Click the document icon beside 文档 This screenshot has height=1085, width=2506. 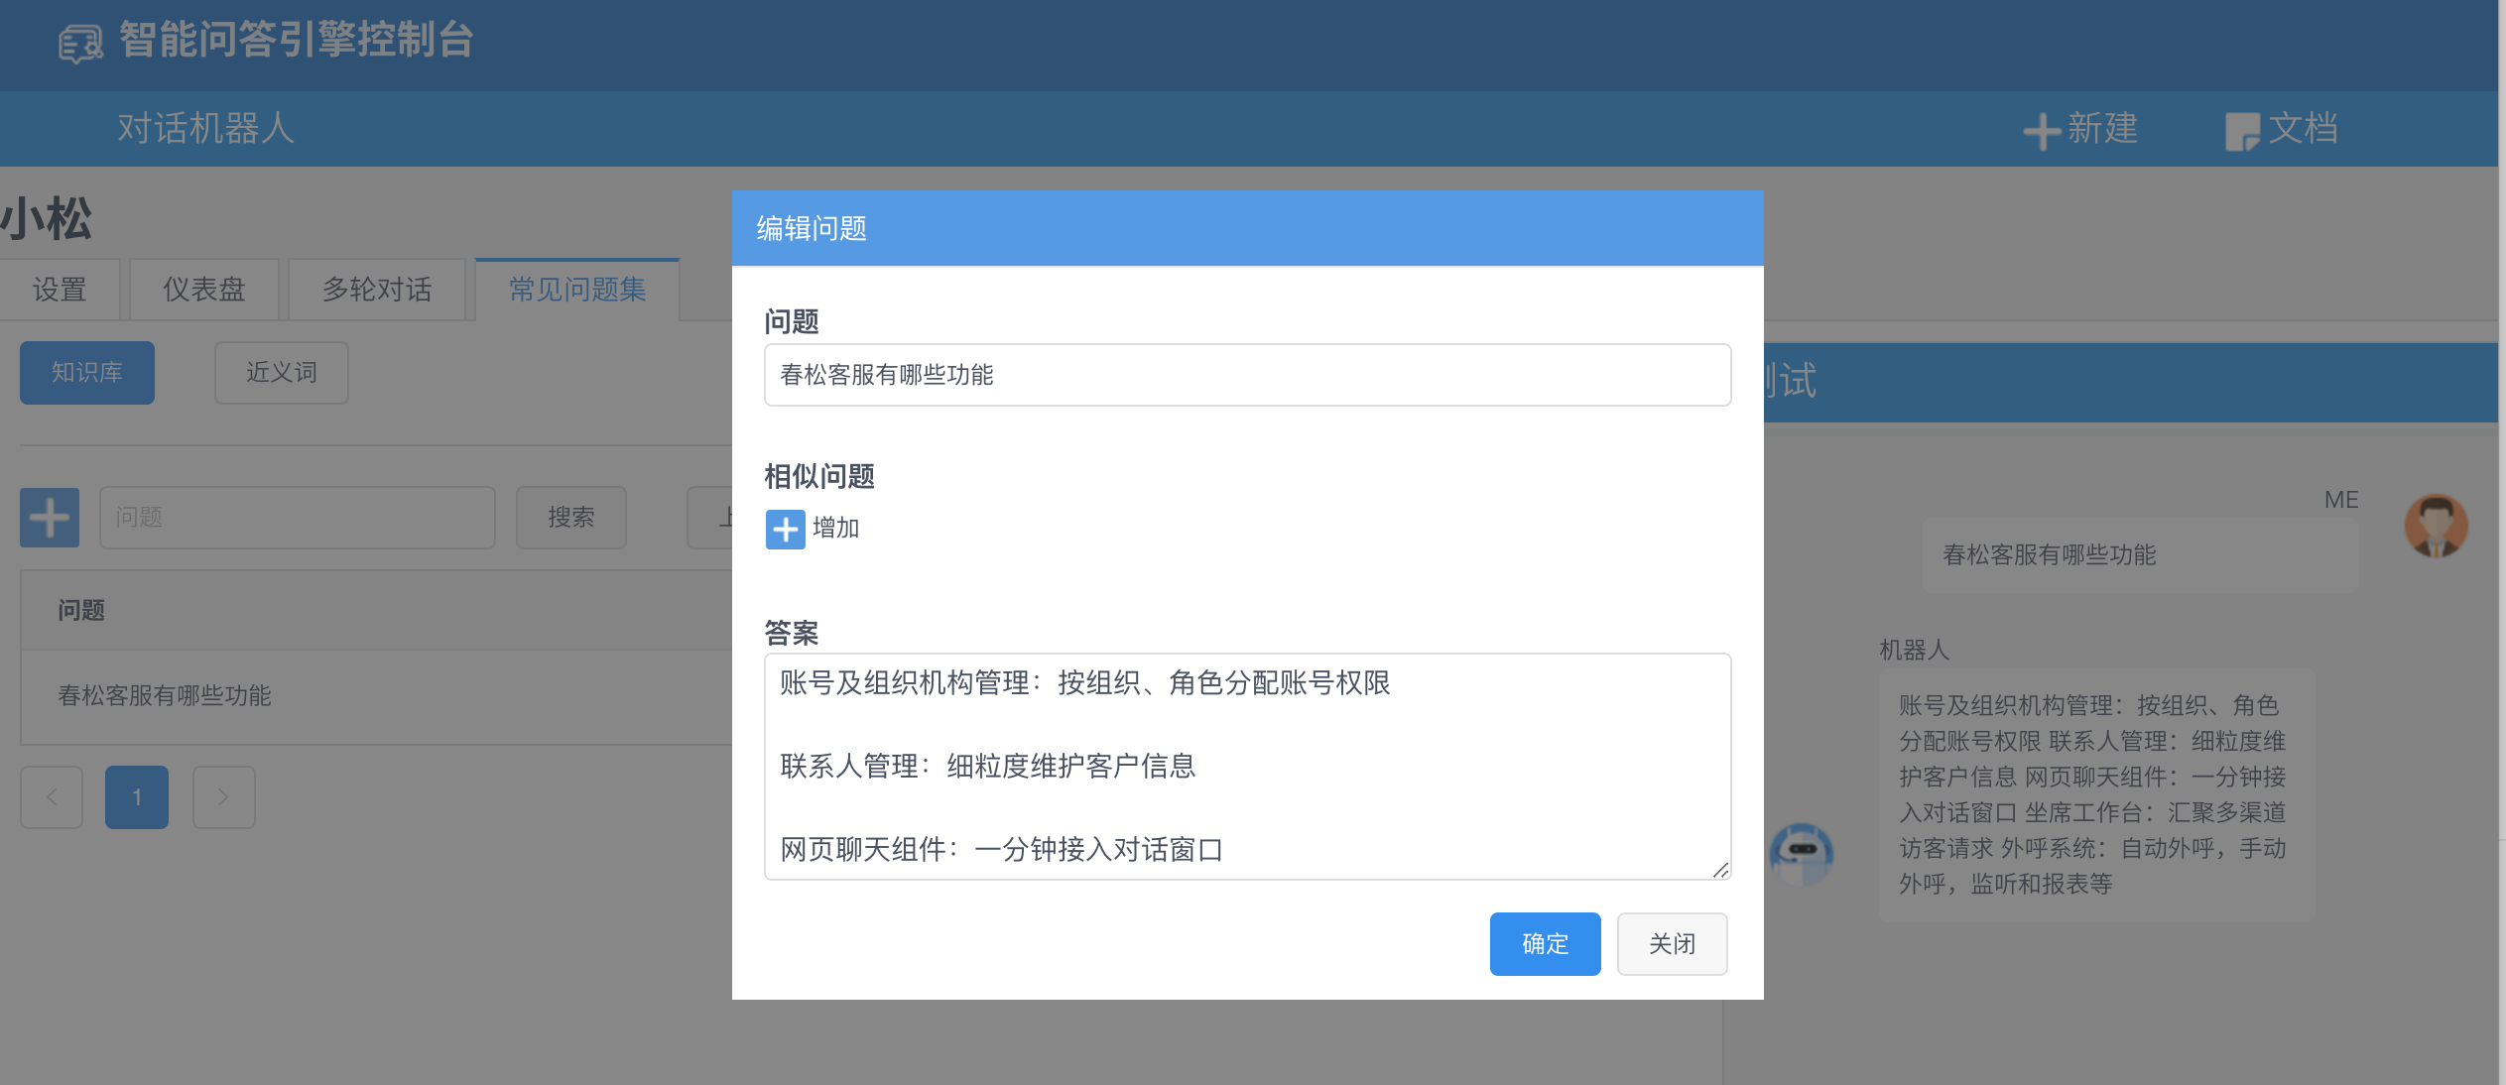[2242, 131]
